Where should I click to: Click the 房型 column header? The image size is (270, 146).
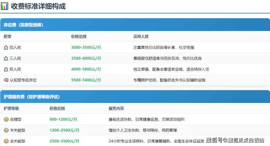[8, 37]
